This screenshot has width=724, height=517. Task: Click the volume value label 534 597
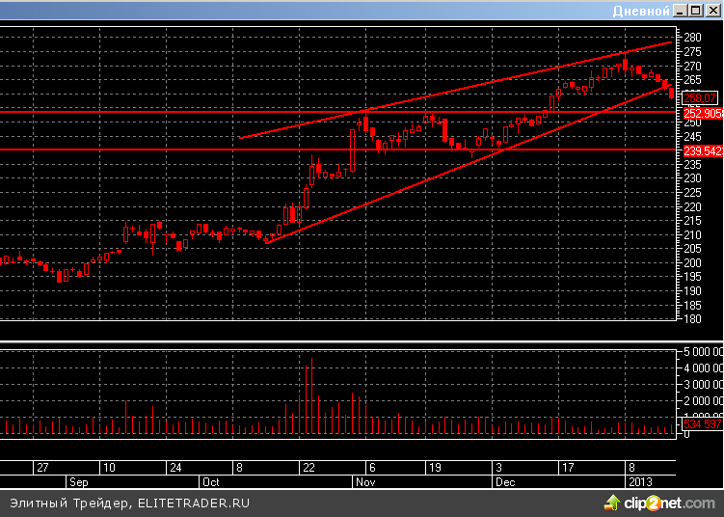701,424
